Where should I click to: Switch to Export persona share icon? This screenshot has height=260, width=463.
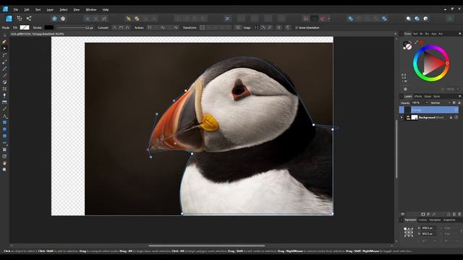point(29,19)
